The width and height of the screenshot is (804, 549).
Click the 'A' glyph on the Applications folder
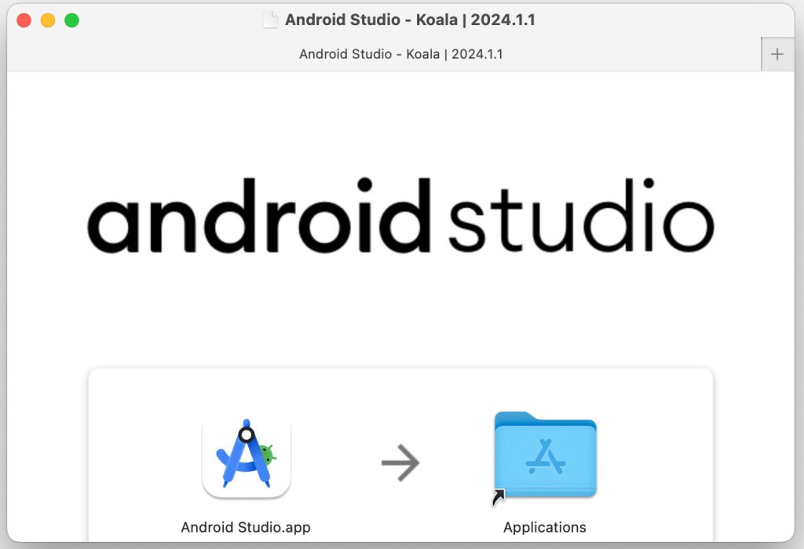(x=546, y=456)
